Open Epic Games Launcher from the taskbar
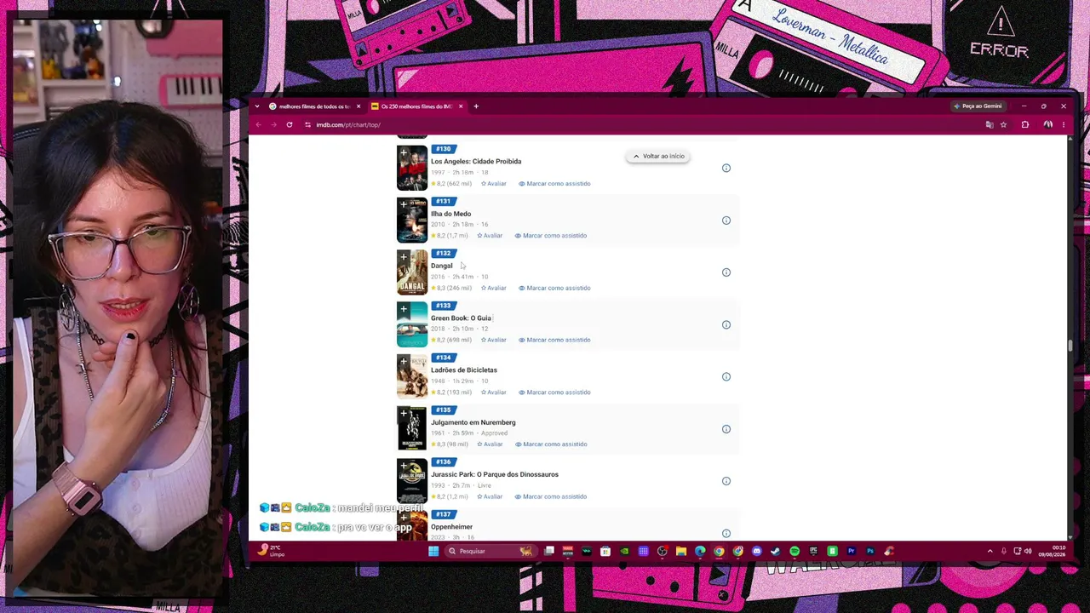This screenshot has height=613, width=1090. point(813,552)
